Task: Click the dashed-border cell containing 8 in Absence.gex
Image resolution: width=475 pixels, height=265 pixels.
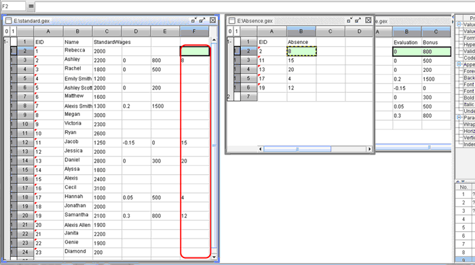Action: (x=301, y=51)
